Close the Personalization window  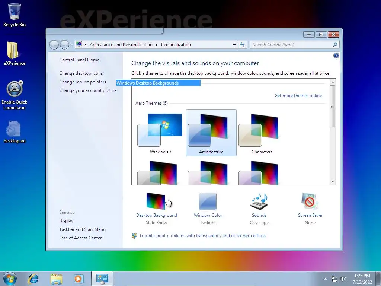click(333, 35)
